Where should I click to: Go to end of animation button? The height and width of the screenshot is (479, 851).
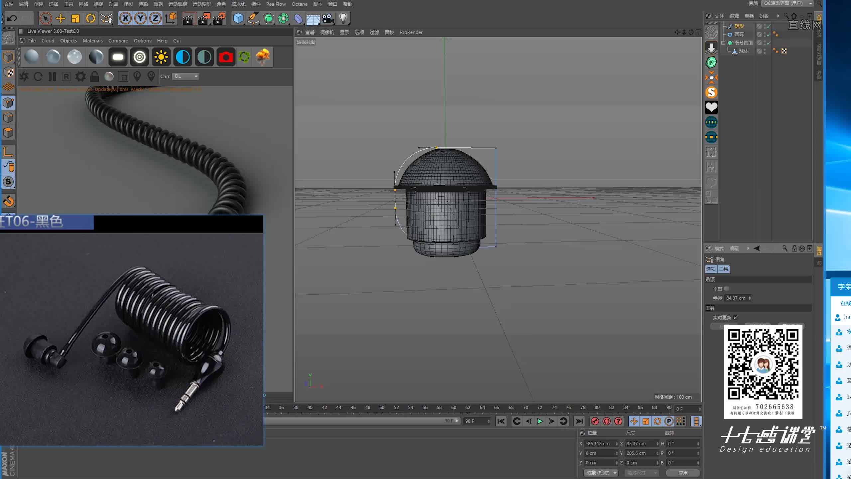(579, 421)
